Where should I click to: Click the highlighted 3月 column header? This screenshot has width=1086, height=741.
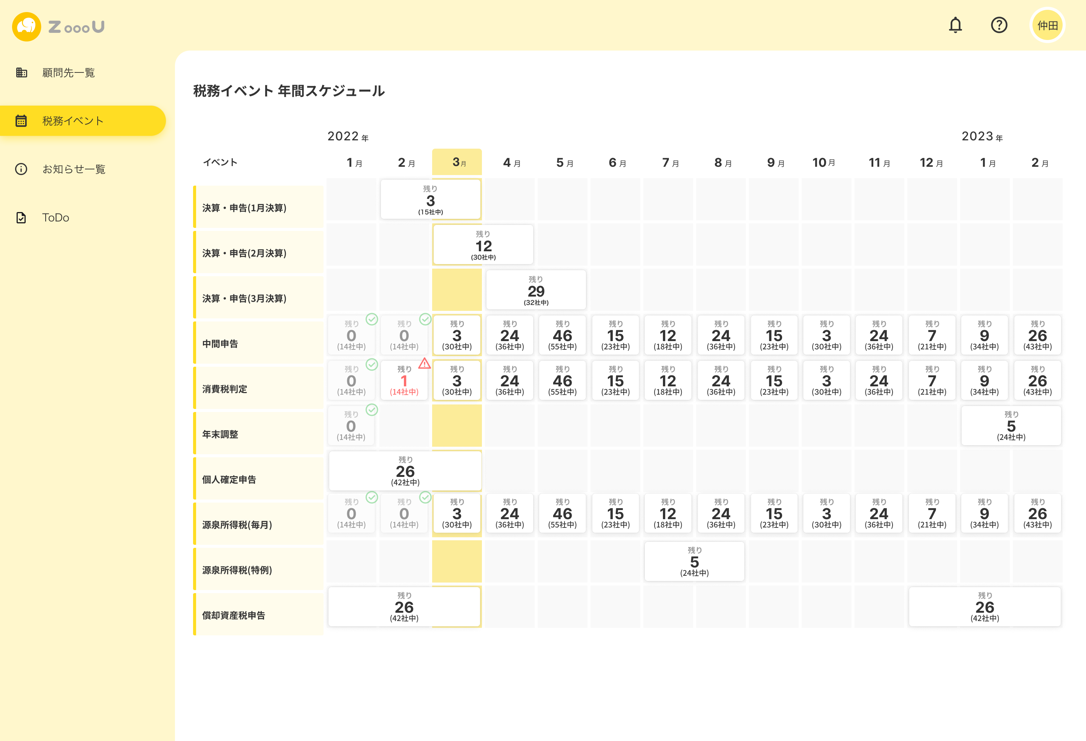click(x=457, y=162)
